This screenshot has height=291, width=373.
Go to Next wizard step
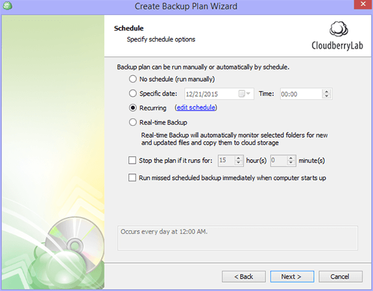click(x=292, y=277)
